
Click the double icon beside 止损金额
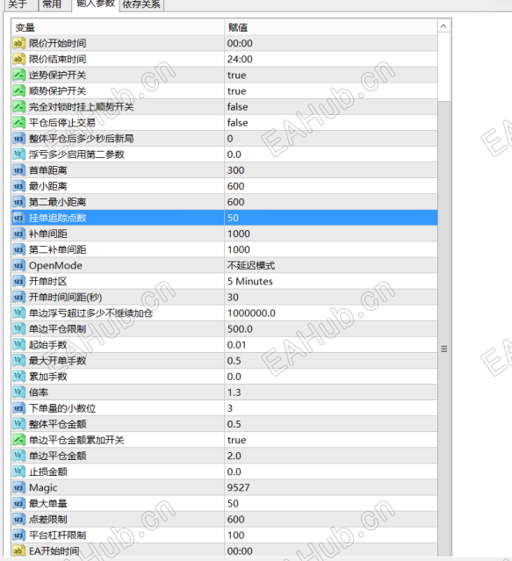click(x=18, y=471)
